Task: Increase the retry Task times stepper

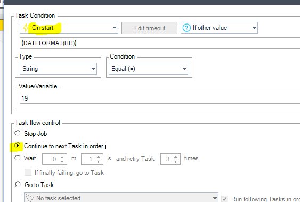Action: click(x=175, y=157)
